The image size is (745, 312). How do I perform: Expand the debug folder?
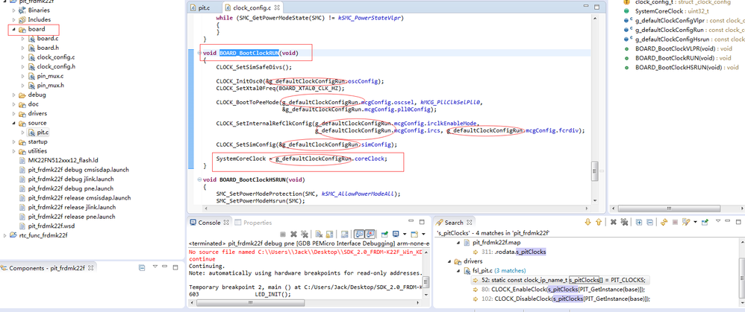click(13, 95)
